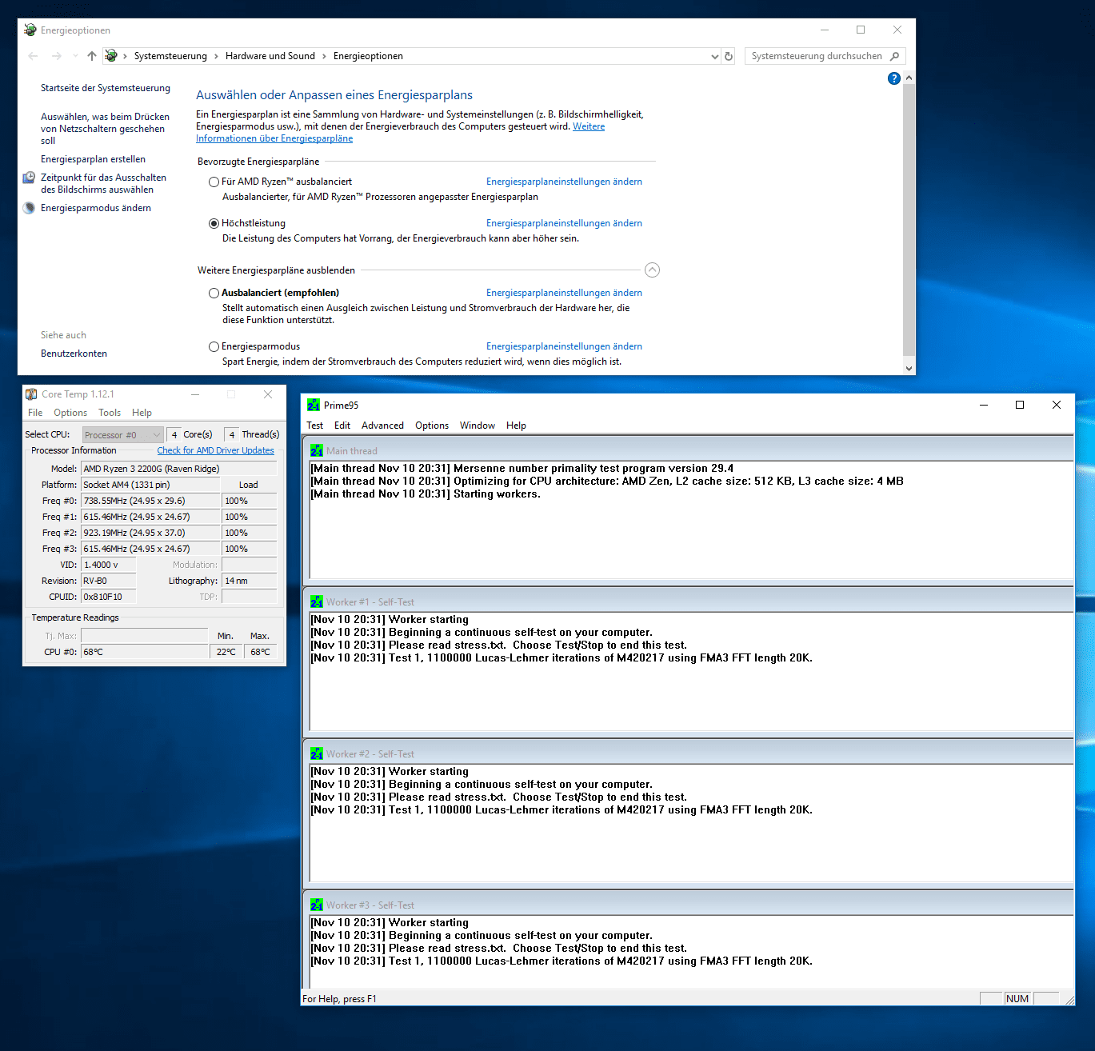
Task: Click the monitor icon beside Zeitpunkt für das Ausschalten
Action: pyautogui.click(x=29, y=178)
